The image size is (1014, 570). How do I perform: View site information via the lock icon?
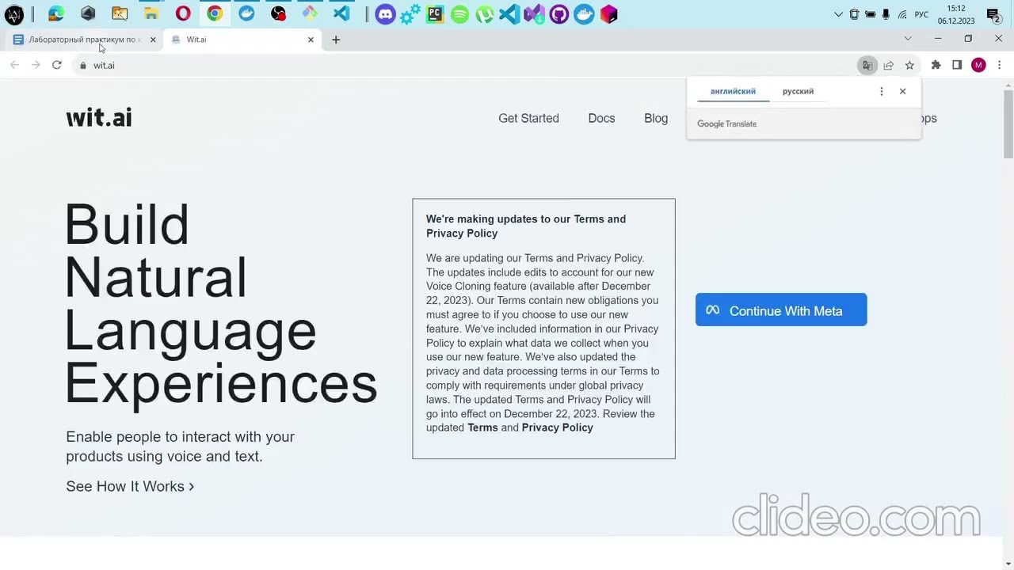82,66
